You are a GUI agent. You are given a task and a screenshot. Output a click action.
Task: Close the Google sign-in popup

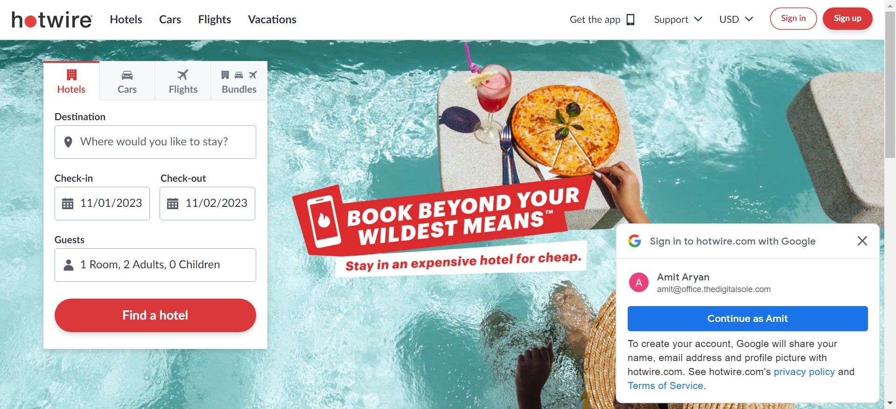(x=862, y=241)
